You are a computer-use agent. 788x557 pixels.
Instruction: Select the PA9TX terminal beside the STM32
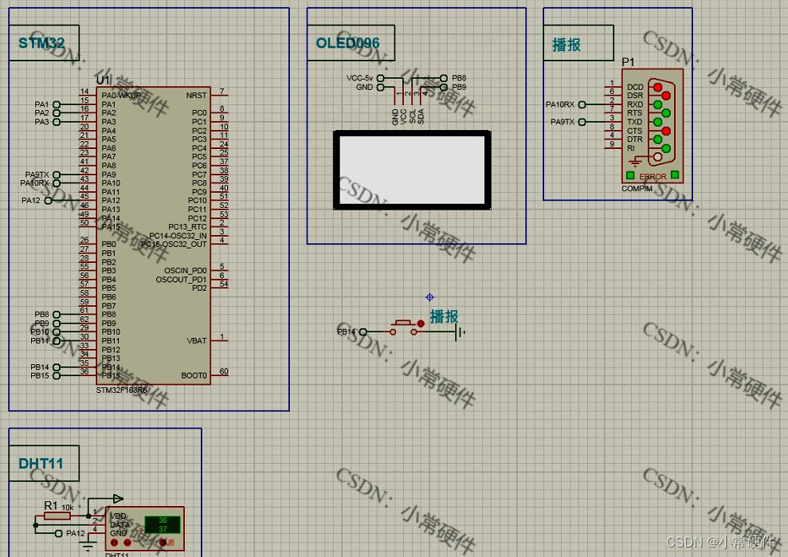[57, 175]
